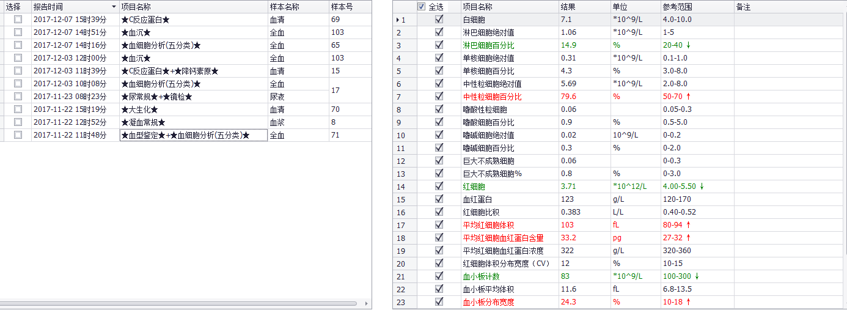Click the 样本号 column header
Viewport: 847px width, 310px height.
click(350, 7)
